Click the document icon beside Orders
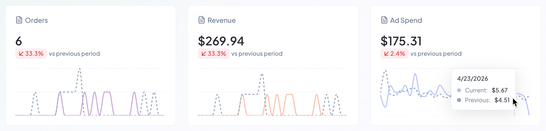Screen dimensions: 546x131 coord(19,20)
